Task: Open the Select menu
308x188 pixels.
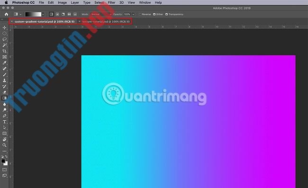Action: click(99, 2)
